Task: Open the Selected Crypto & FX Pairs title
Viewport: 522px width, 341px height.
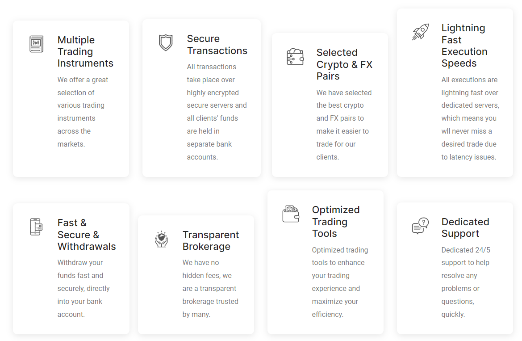Action: pos(344,64)
